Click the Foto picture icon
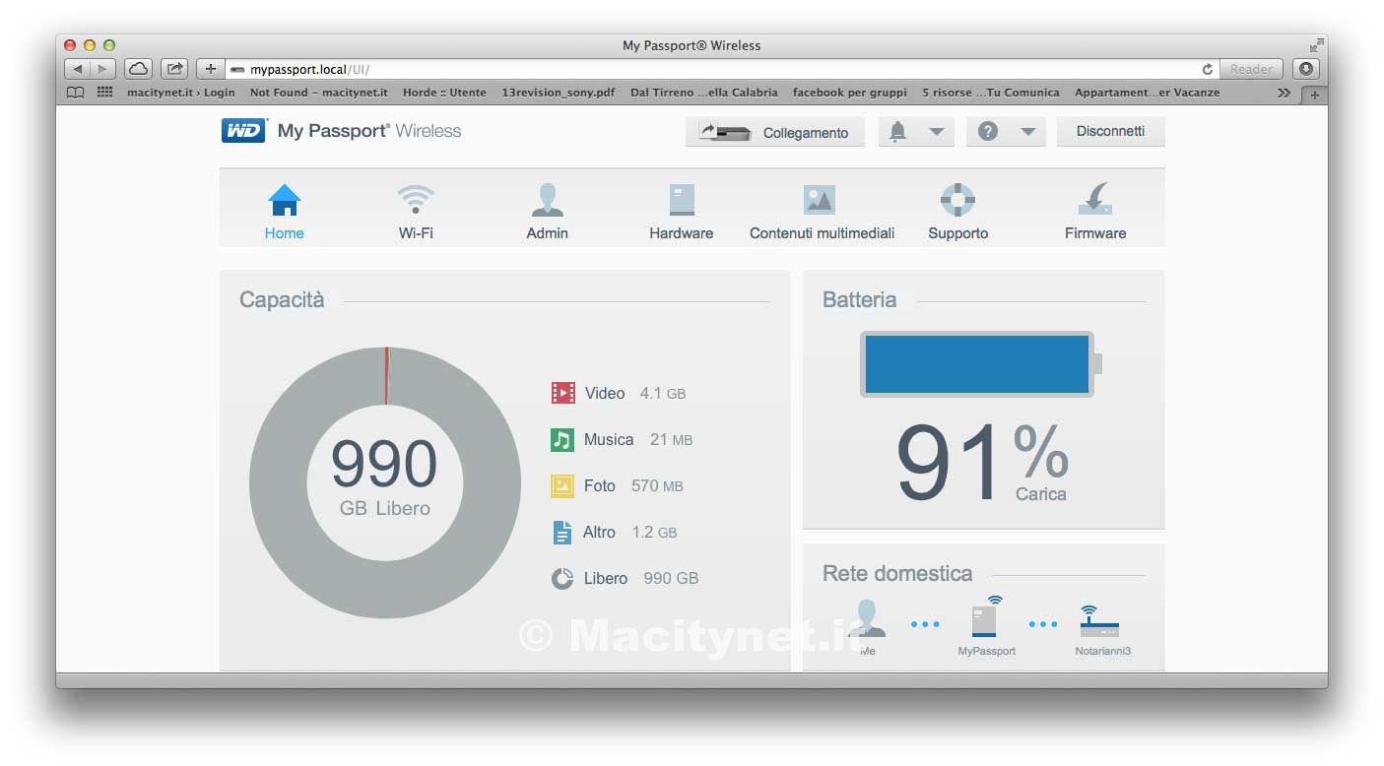This screenshot has height=766, width=1384. click(x=562, y=485)
